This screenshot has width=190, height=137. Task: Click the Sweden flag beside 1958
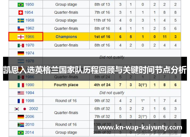coord(21,20)
